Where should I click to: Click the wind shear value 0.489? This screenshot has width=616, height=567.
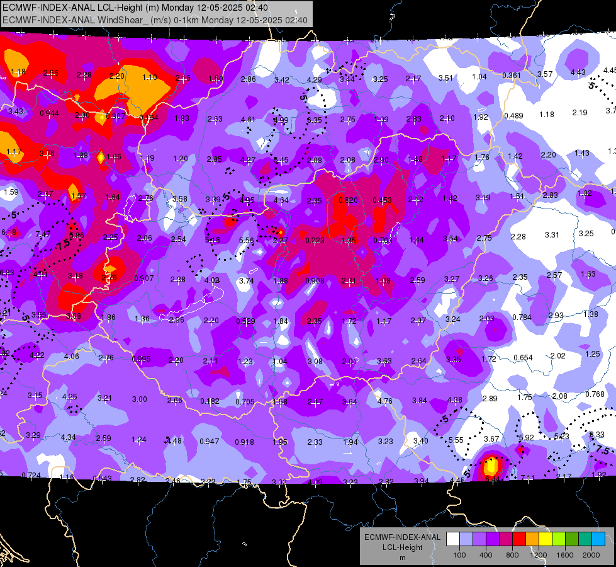pos(514,115)
